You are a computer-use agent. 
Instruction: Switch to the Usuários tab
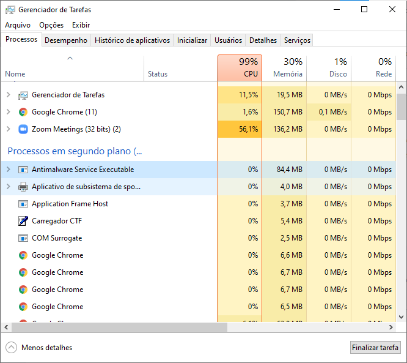click(228, 40)
